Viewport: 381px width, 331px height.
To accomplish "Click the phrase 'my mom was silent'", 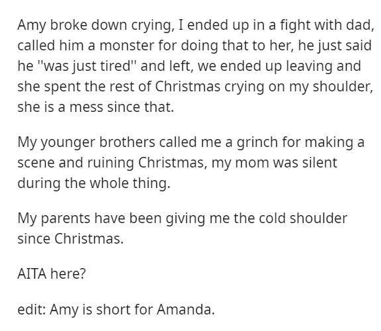I will tap(274, 163).
